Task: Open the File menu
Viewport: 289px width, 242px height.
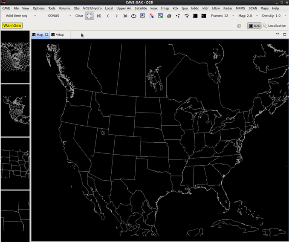Action: point(16,8)
